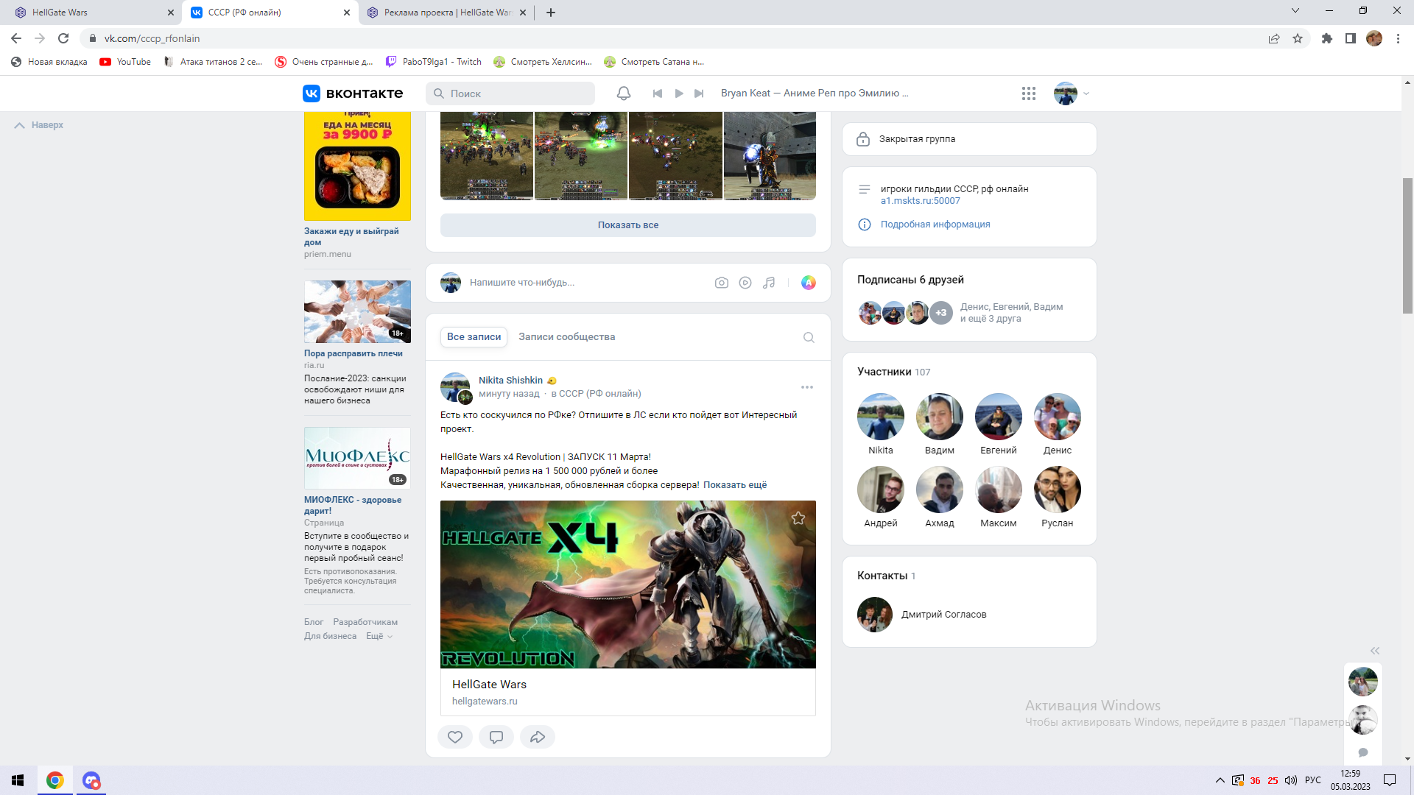The width and height of the screenshot is (1414, 795).
Task: Focus the VK search field
Action: (x=510, y=93)
